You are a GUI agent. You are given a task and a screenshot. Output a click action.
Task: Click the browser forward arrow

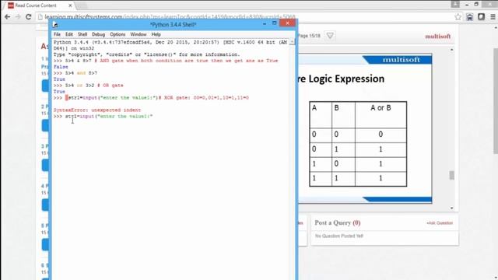[x=18, y=17]
